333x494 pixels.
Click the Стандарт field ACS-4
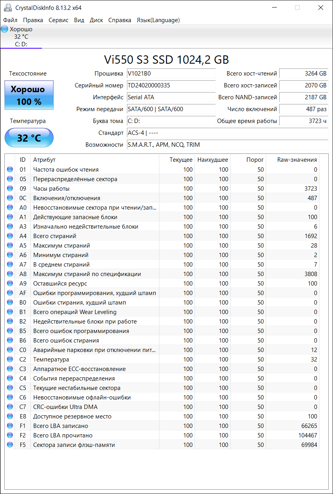pos(227,133)
